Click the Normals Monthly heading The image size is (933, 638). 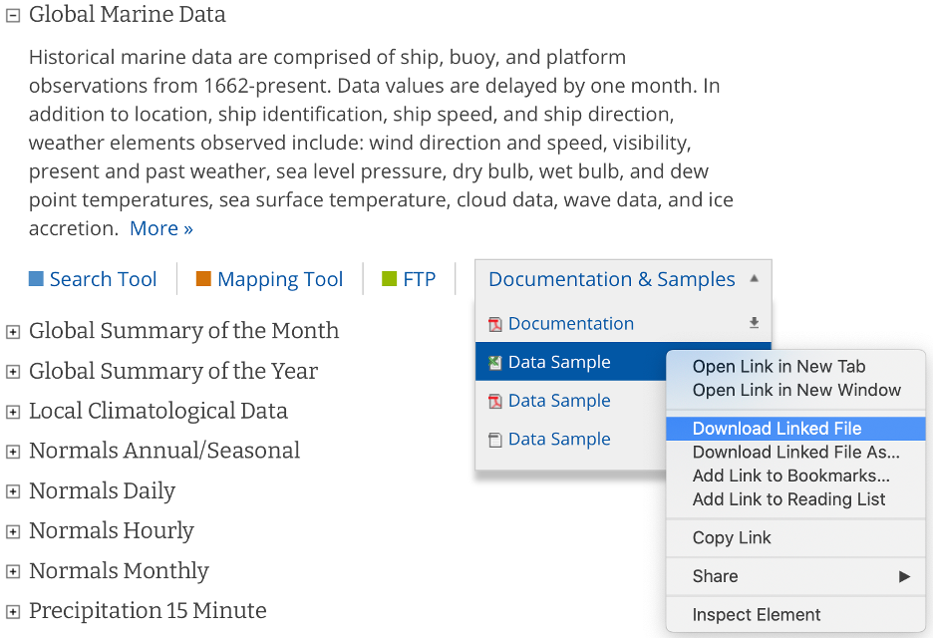point(119,571)
